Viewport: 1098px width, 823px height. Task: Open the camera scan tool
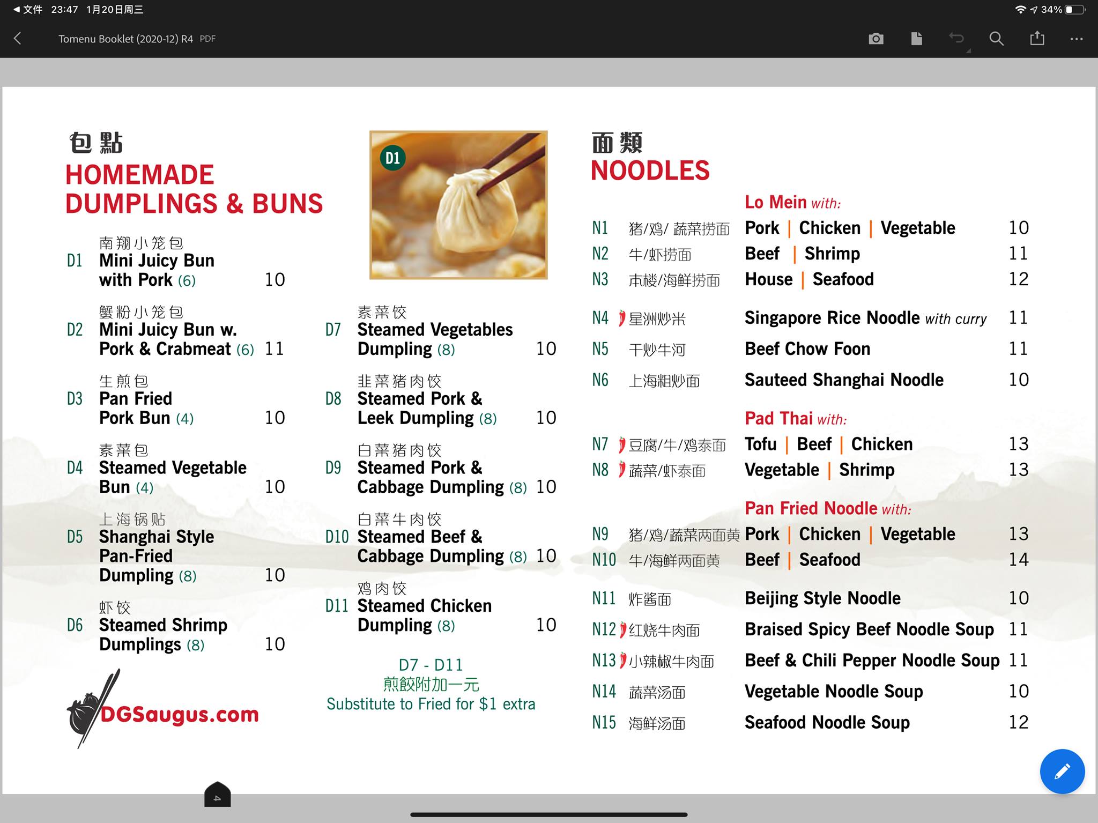coord(876,39)
